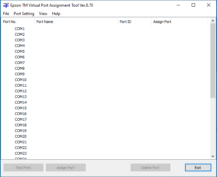217x177 pixels.
Task: Click the Assign Port button at bottom
Action: pyautogui.click(x=66, y=168)
